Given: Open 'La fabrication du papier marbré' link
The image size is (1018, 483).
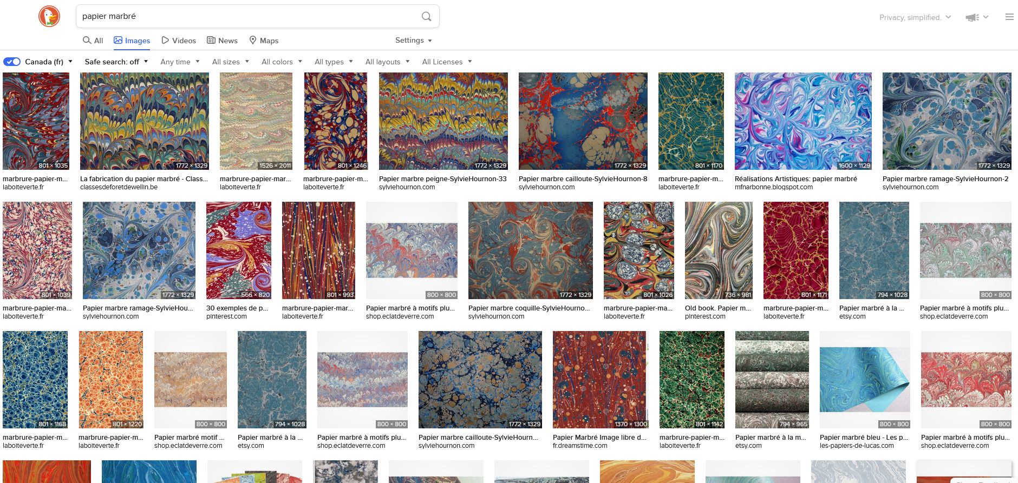Looking at the screenshot, I should point(144,179).
